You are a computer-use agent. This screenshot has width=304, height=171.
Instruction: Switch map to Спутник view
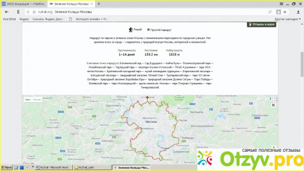pyautogui.click(x=37, y=100)
